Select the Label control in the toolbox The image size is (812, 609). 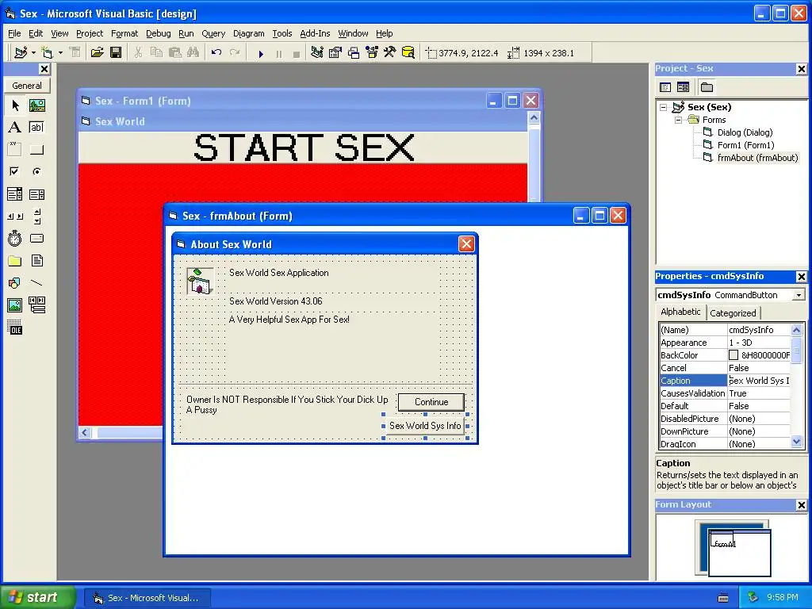click(15, 128)
